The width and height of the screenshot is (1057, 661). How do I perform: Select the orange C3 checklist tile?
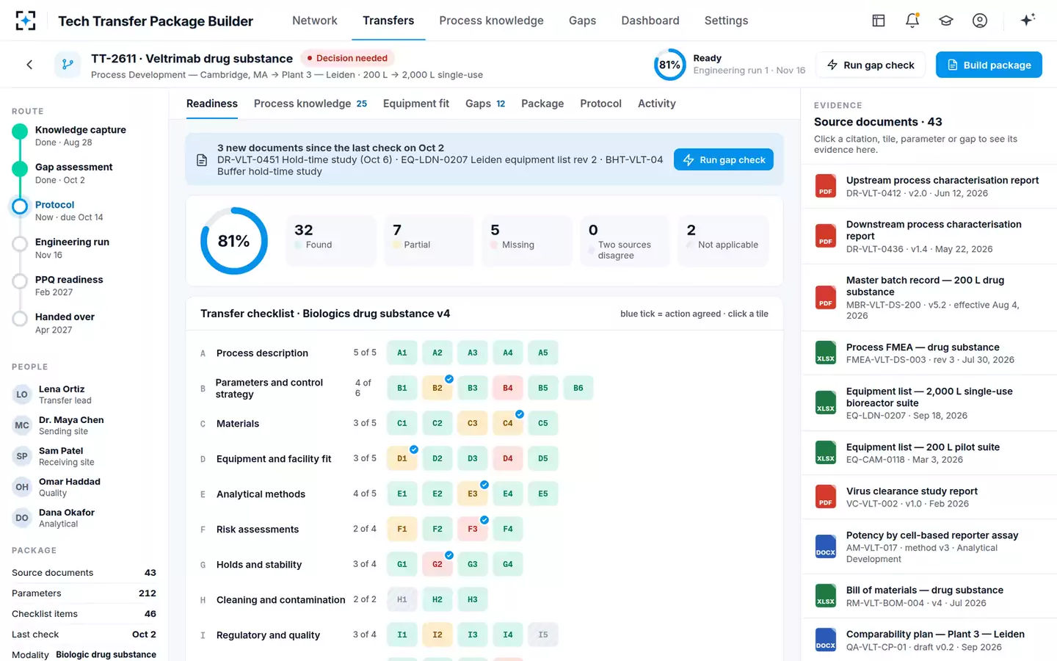[473, 423]
